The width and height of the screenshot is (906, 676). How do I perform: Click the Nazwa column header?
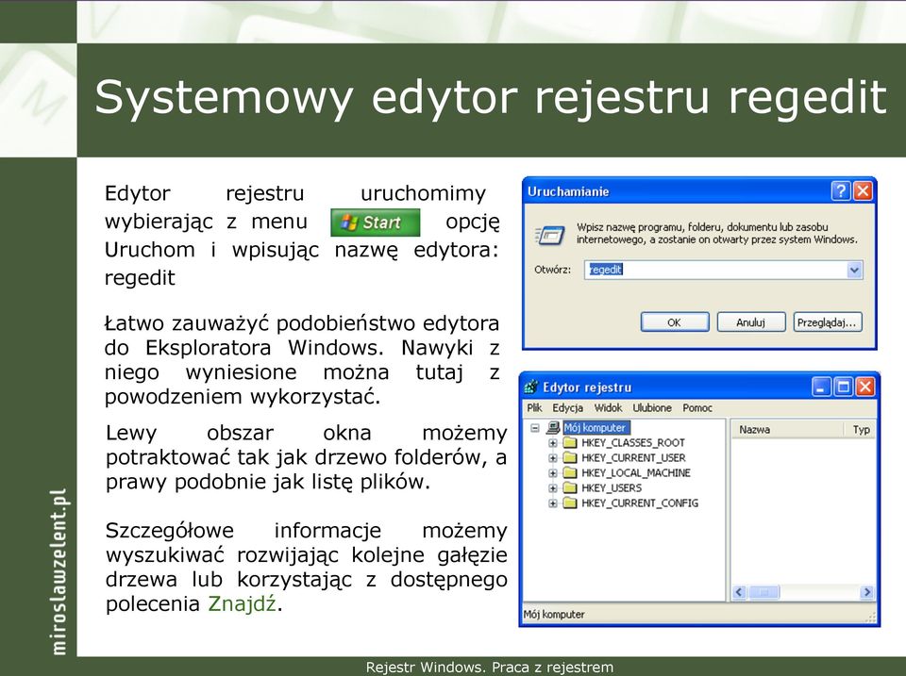[788, 430]
